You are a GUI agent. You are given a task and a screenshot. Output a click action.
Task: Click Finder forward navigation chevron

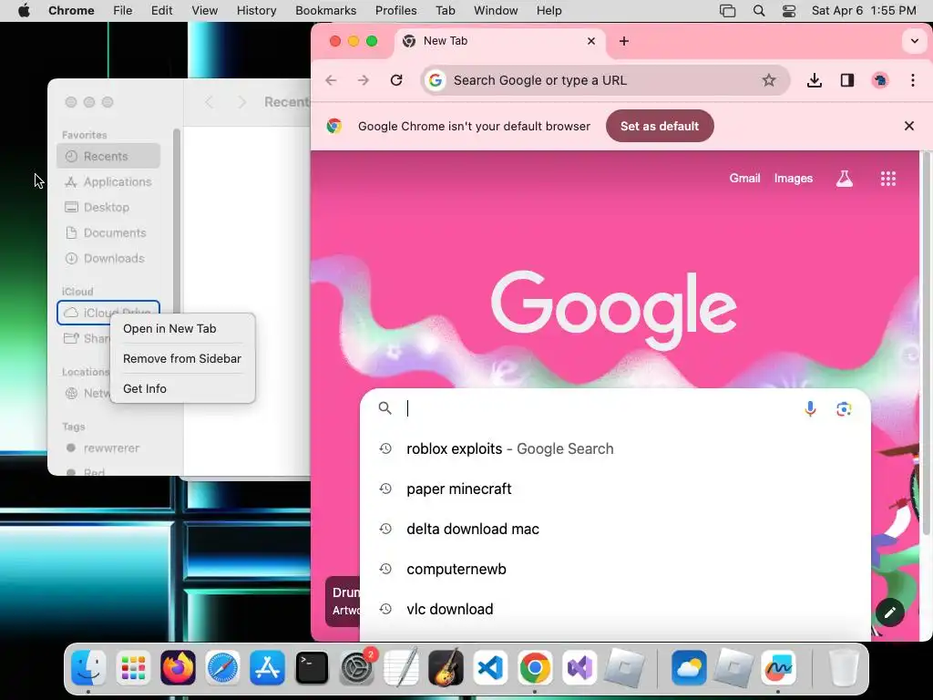pos(241,102)
